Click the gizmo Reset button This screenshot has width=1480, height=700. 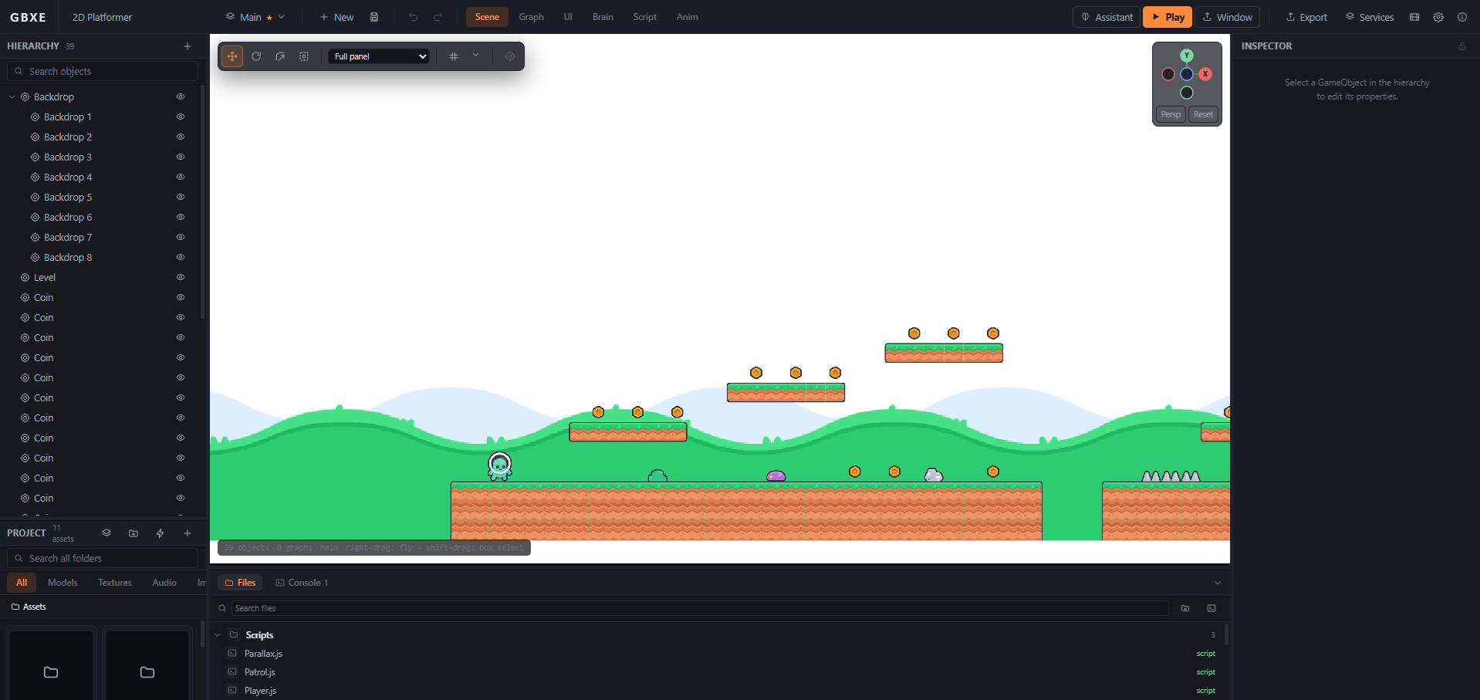(x=1203, y=114)
